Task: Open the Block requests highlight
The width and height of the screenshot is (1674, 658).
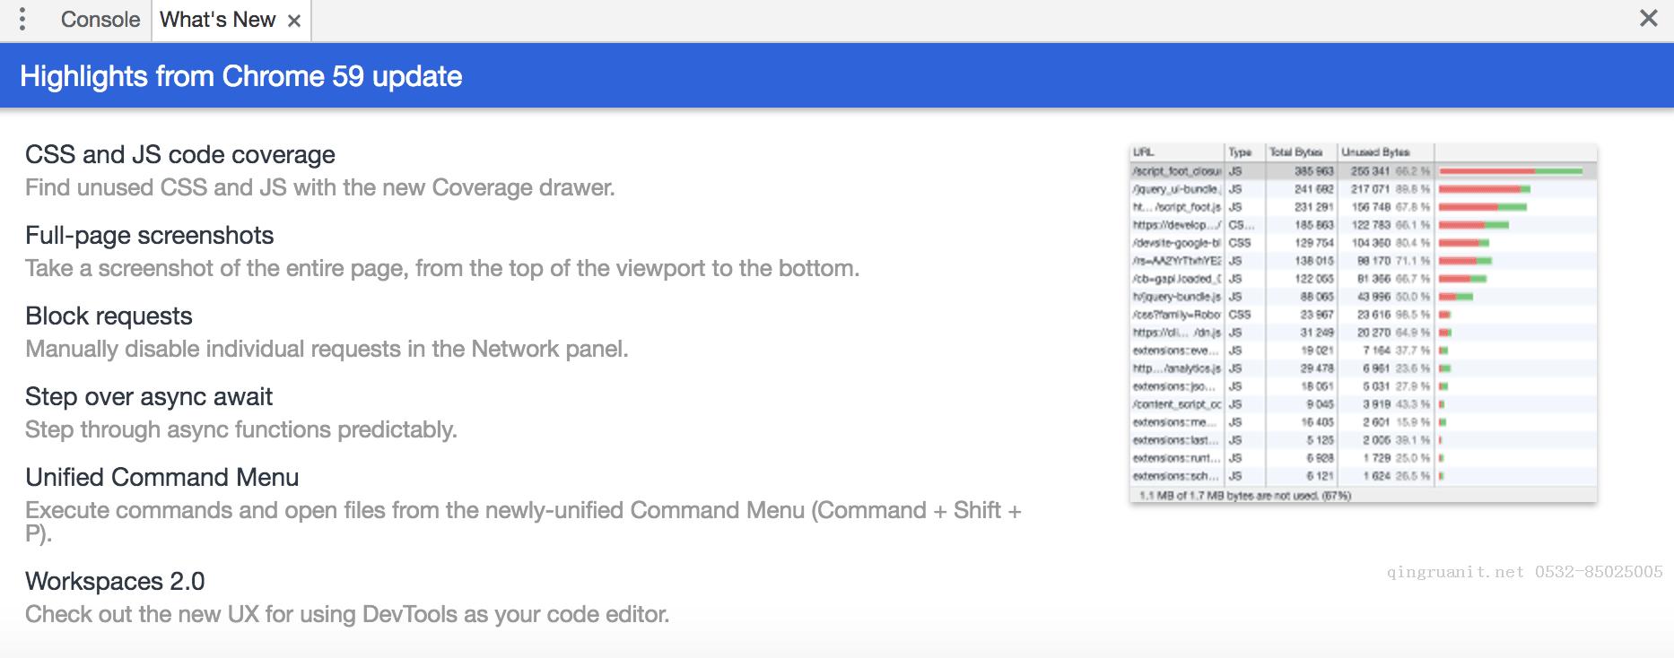Action: pyautogui.click(x=109, y=316)
